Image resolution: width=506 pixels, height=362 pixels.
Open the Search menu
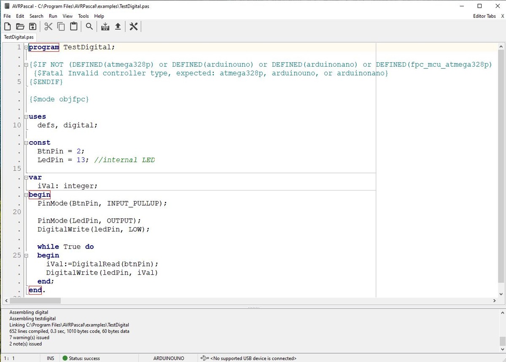pos(36,16)
